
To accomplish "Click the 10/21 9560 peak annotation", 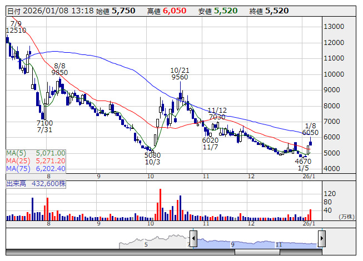I will coord(180,74).
